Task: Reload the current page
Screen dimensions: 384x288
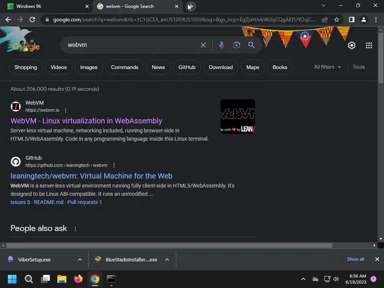Action: tap(32, 19)
